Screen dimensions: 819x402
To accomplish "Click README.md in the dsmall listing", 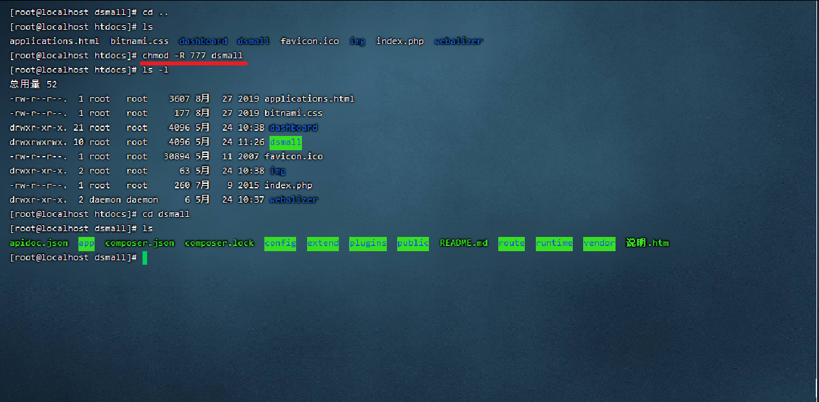I will (463, 243).
